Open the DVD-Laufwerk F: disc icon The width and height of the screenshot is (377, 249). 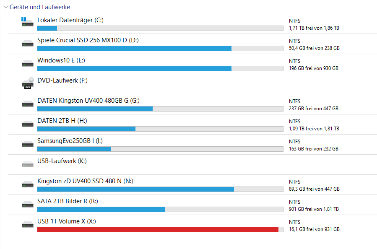tap(27, 83)
